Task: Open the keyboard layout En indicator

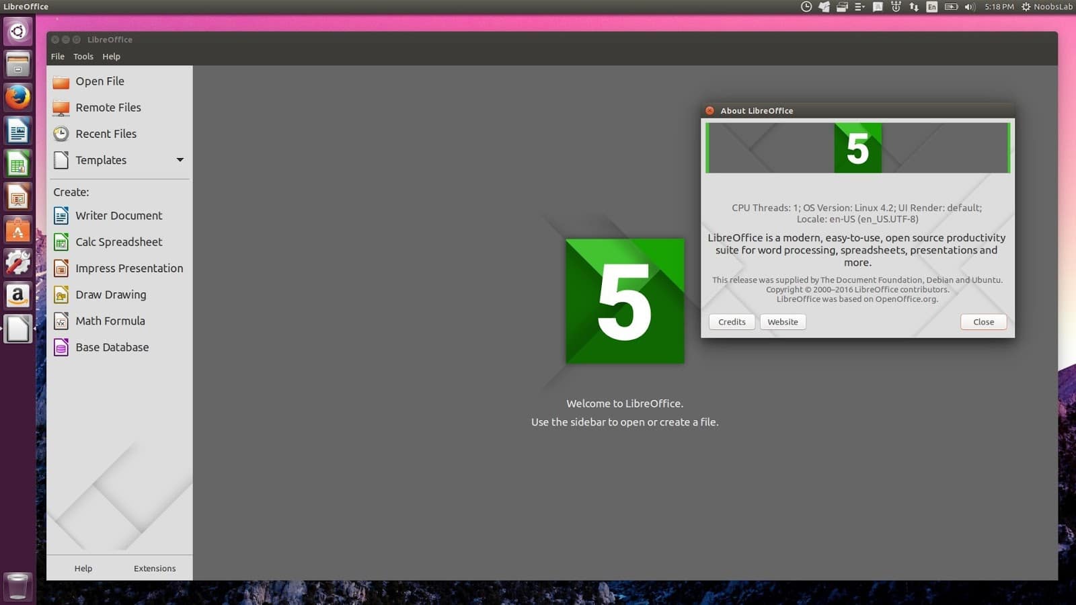Action: [931, 7]
